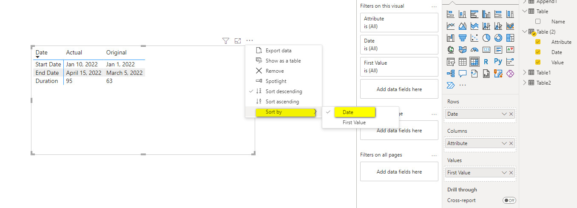Select the Donut chart visual icon
This screenshot has width=577, height=208.
click(x=498, y=38)
